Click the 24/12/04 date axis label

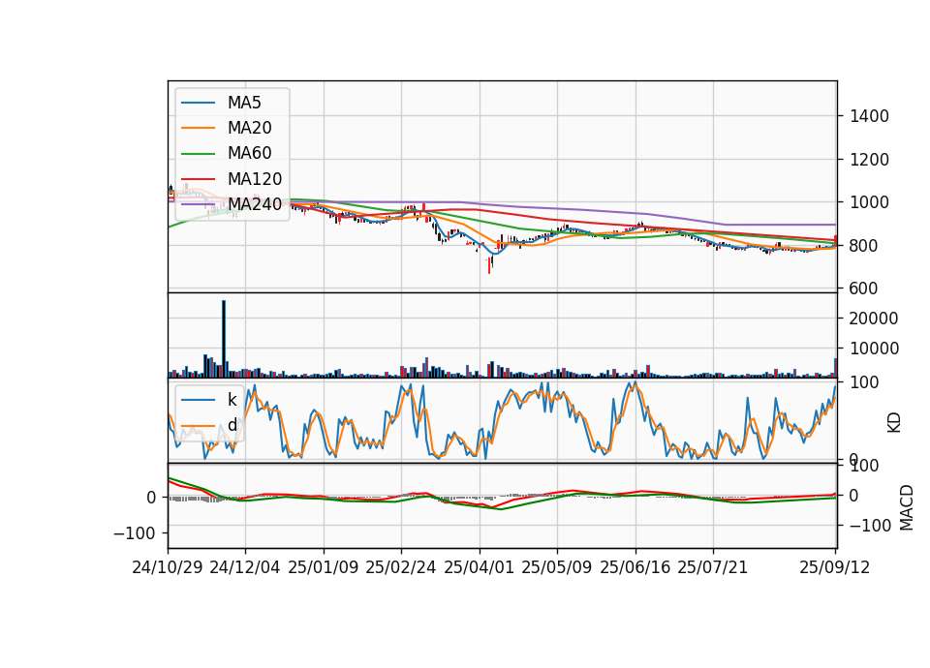tap(245, 568)
